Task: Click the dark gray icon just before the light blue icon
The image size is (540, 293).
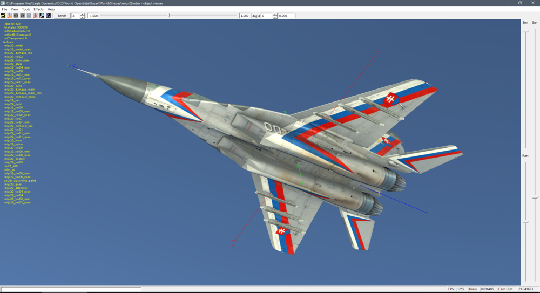Action: click(x=22, y=16)
